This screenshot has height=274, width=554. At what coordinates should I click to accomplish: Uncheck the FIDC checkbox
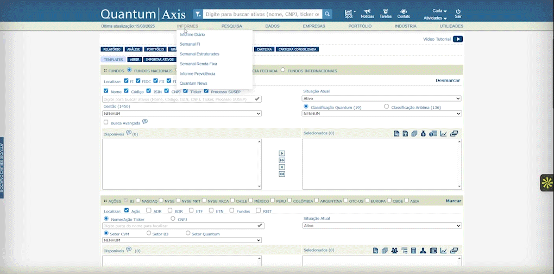pyautogui.click(x=138, y=80)
